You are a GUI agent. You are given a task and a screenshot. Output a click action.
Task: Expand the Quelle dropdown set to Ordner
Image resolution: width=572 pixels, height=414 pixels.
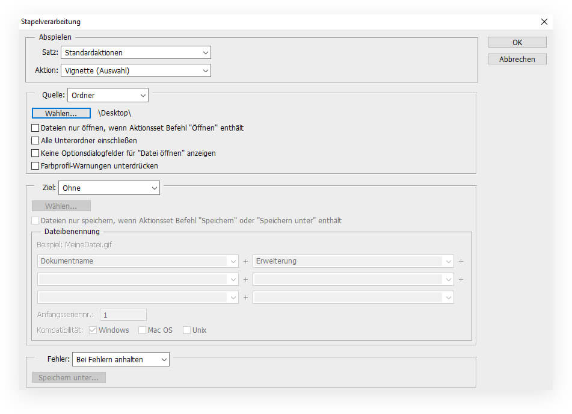click(x=108, y=95)
